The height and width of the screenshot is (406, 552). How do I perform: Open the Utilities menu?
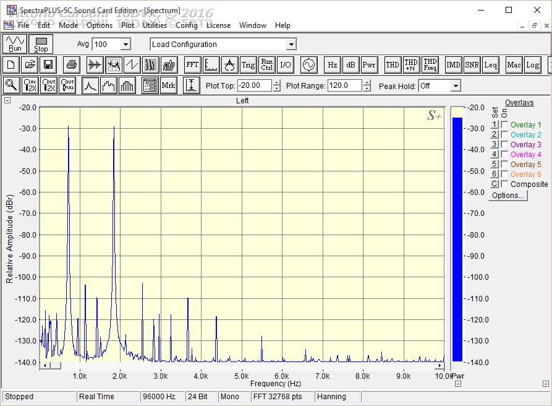point(155,25)
